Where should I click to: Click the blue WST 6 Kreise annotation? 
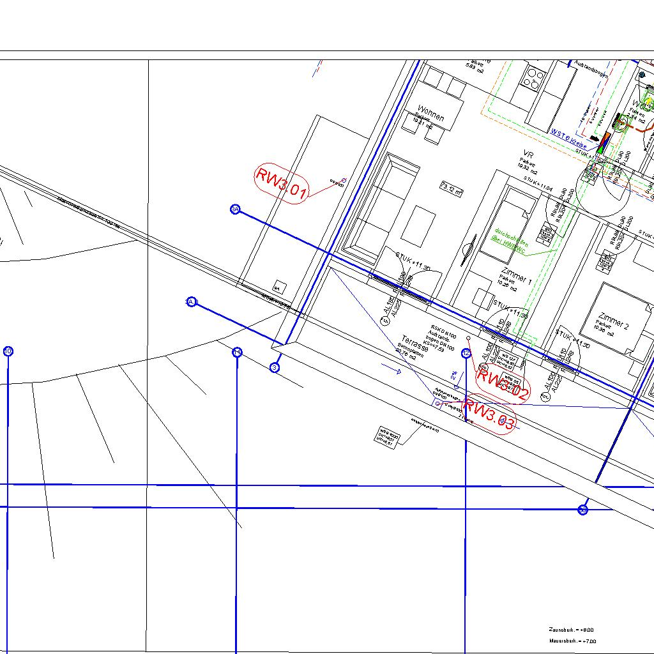tap(568, 137)
